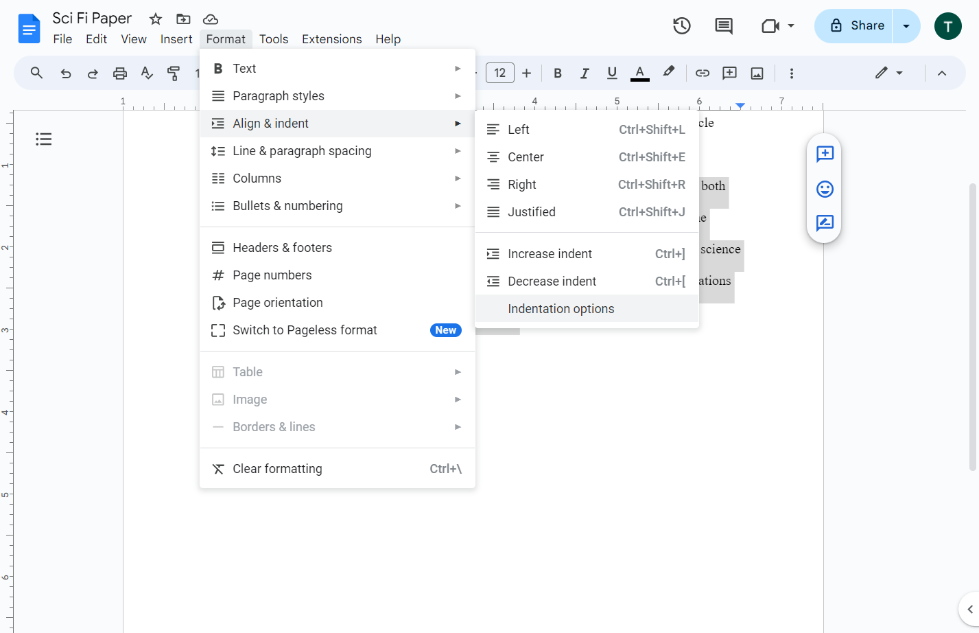Viewport: 979px width, 633px height.
Task: Open text color picker
Action: [639, 73]
